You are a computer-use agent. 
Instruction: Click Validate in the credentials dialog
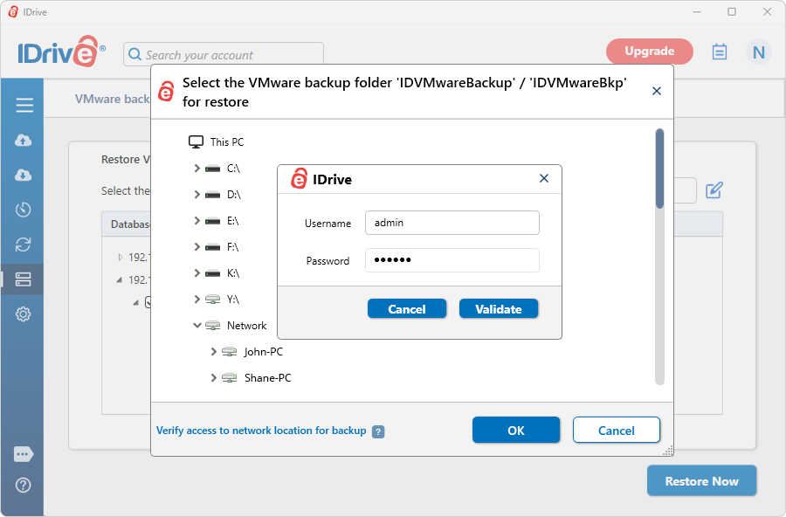499,309
